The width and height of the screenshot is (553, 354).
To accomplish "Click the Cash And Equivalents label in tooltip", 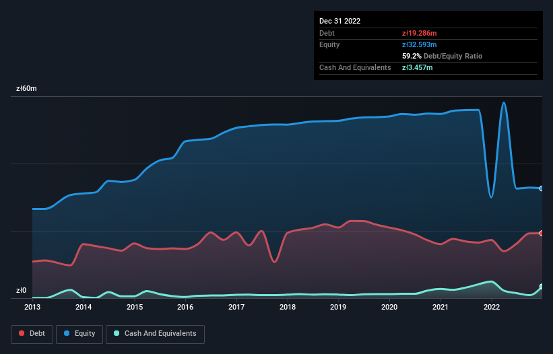I will [355, 67].
